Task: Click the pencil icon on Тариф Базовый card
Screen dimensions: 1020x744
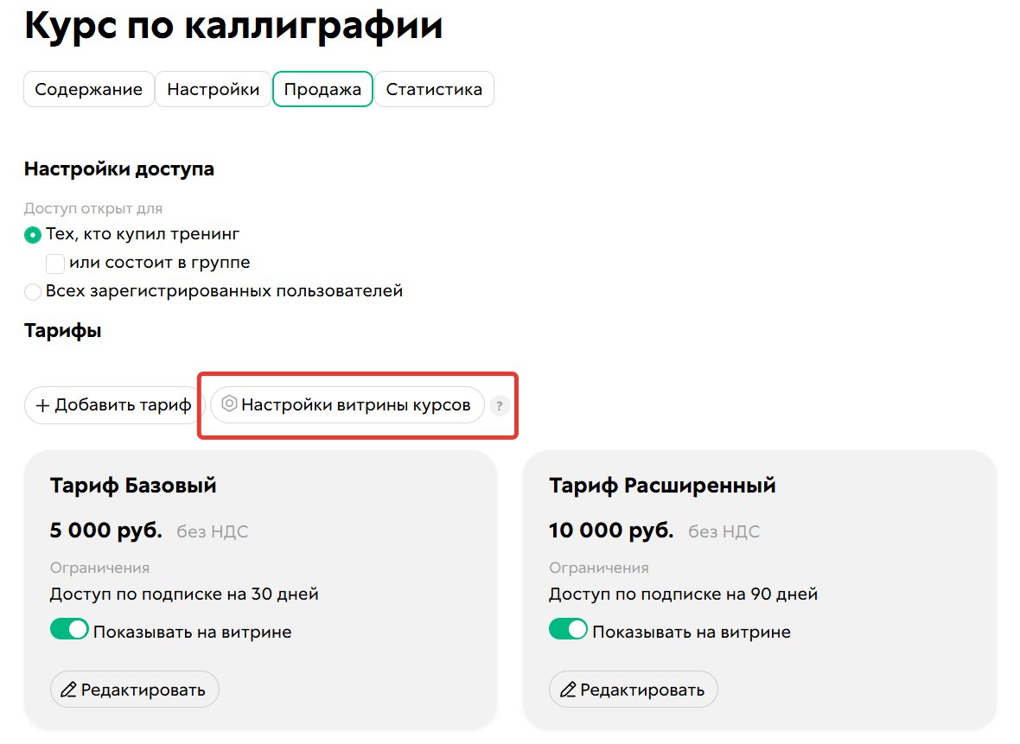Action: 71,689
